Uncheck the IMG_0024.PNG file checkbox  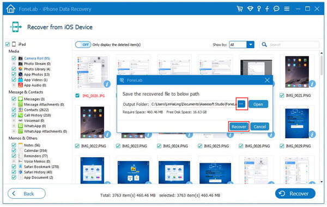(159, 146)
